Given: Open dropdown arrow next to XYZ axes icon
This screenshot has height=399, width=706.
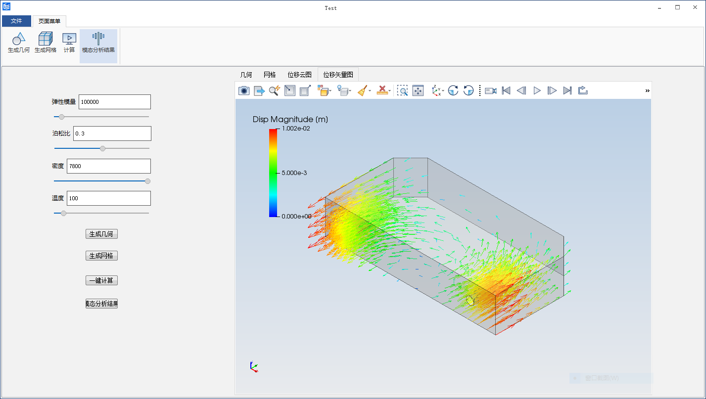Looking at the screenshot, I should tap(443, 91).
